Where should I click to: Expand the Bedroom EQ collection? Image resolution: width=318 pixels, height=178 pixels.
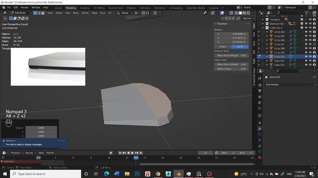[263, 24]
